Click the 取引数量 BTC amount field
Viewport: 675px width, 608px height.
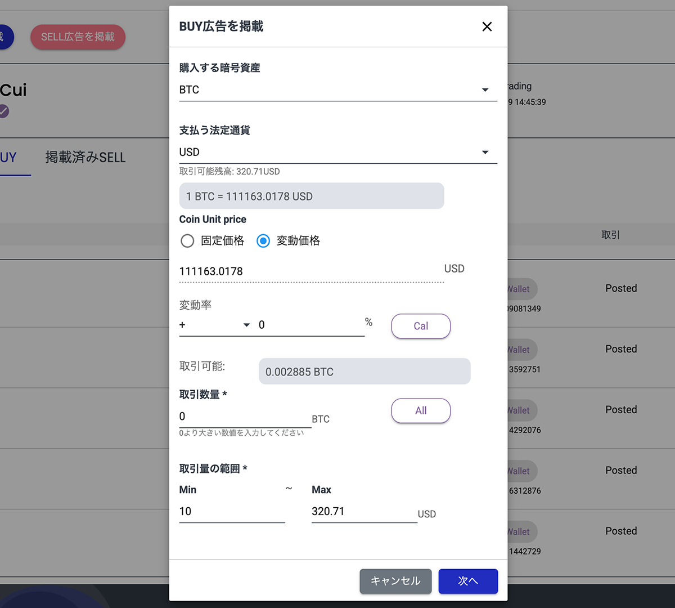244,417
